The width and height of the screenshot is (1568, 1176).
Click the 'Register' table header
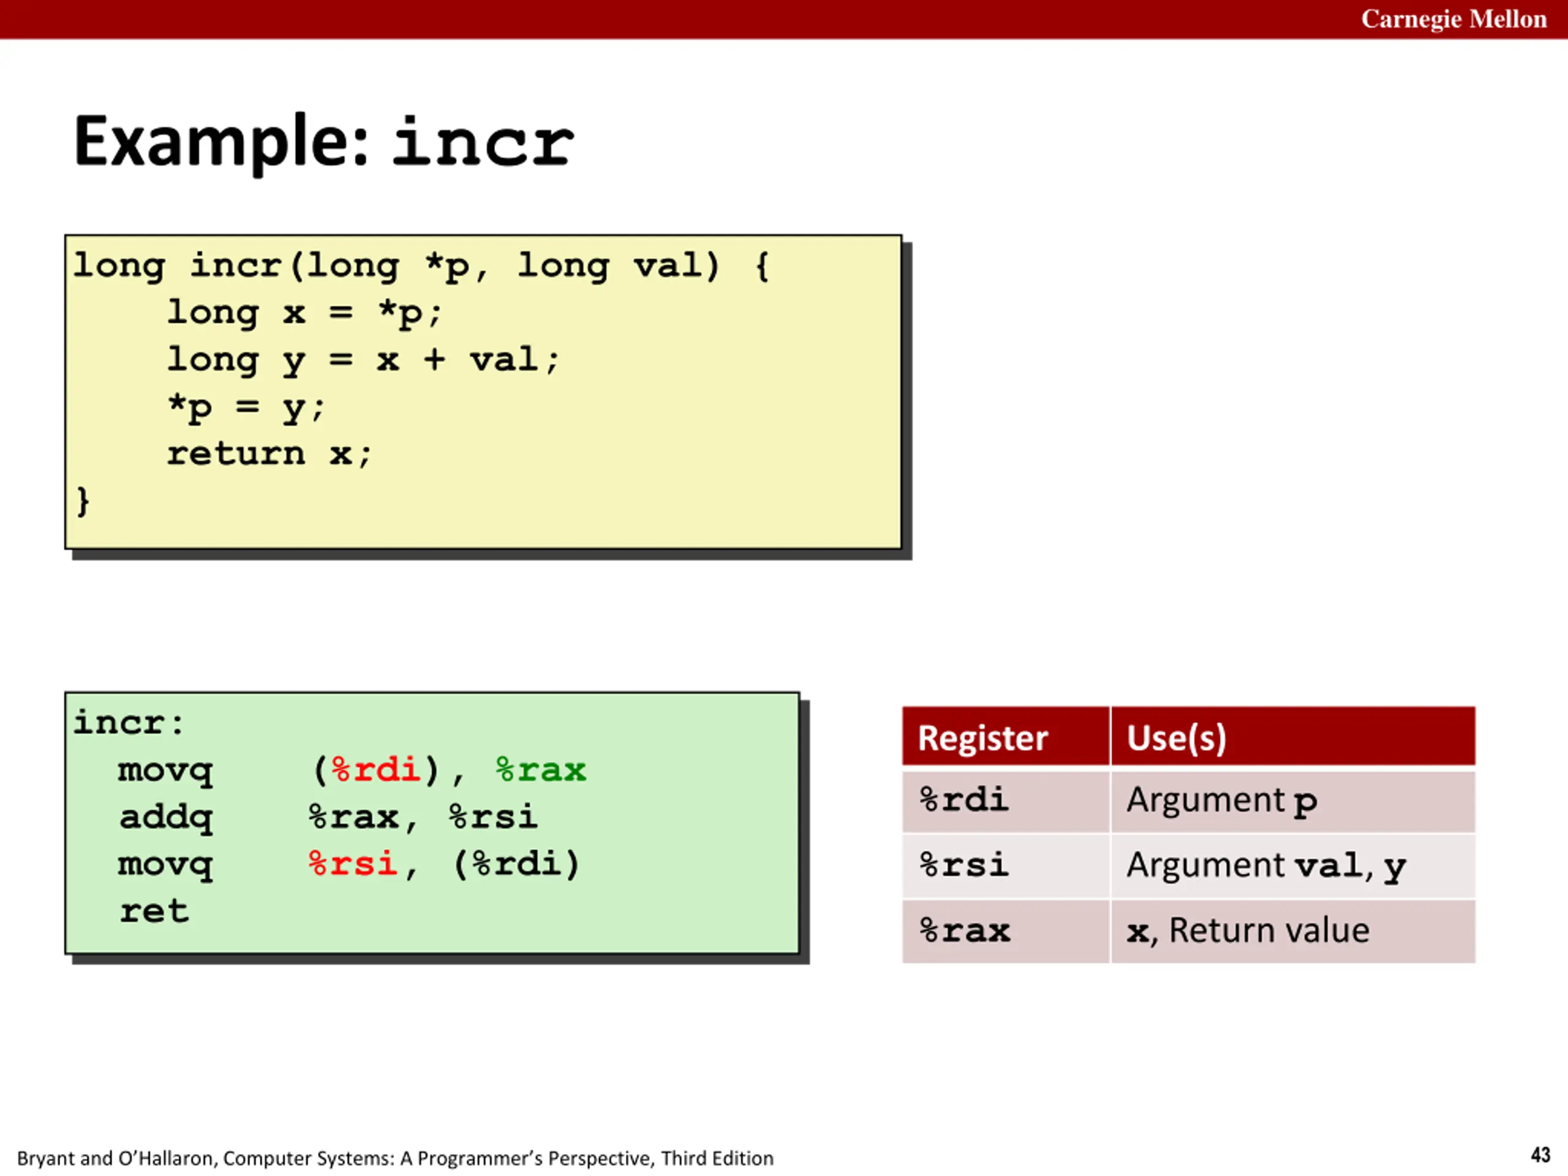(x=1005, y=736)
